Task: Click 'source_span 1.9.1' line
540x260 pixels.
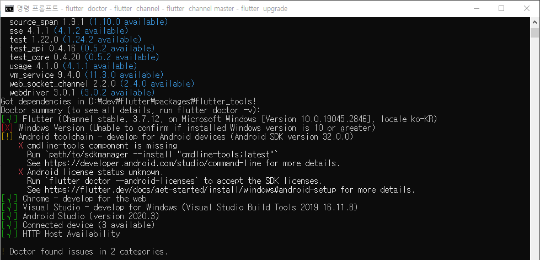Action: (88, 22)
